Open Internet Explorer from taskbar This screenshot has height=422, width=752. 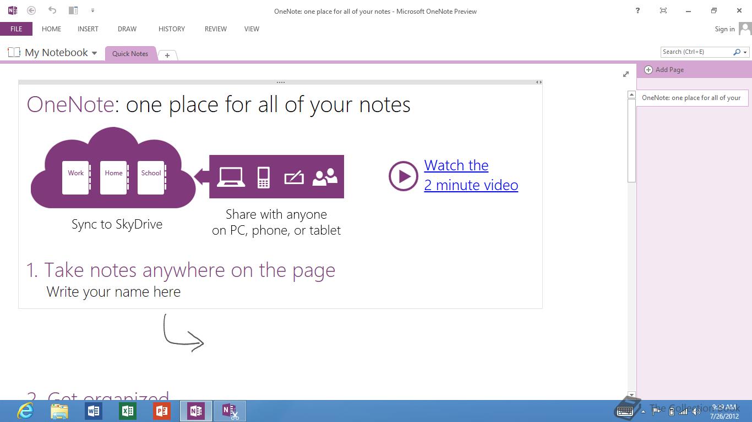(x=25, y=410)
